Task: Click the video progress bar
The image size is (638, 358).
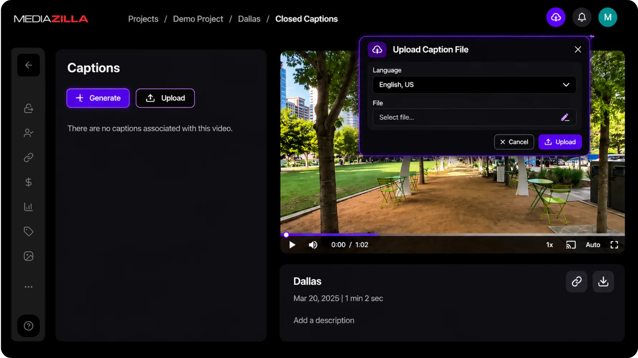Action: coord(452,235)
